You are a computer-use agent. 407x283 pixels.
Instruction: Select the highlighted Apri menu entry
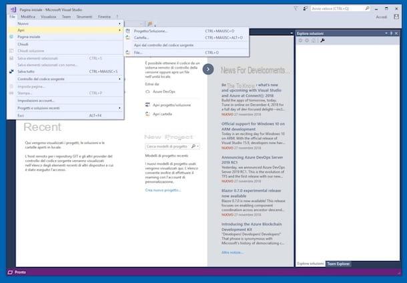(x=66, y=30)
